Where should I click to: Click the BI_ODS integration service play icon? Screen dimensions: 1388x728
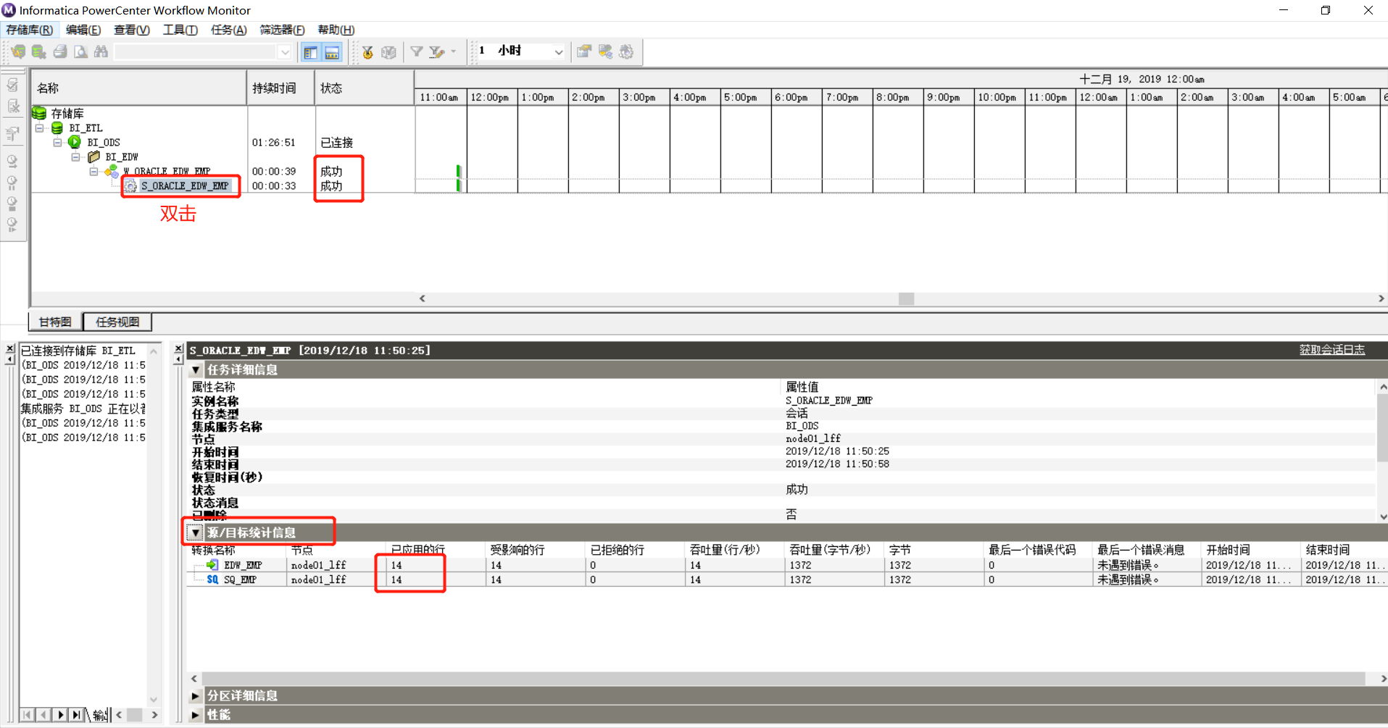(x=75, y=142)
